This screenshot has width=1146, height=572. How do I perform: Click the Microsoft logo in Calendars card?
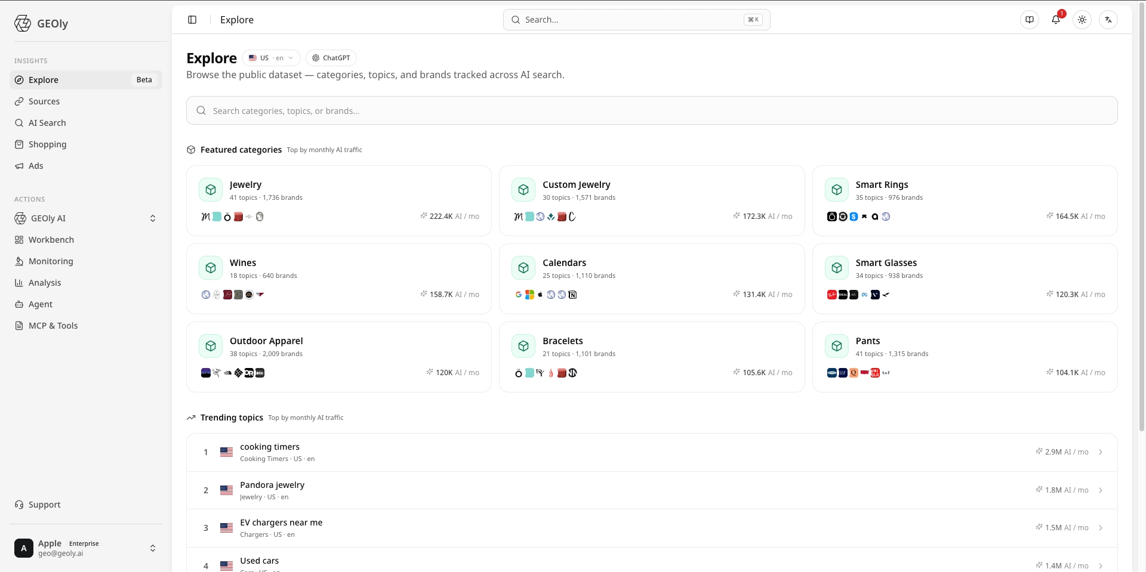coord(529,295)
